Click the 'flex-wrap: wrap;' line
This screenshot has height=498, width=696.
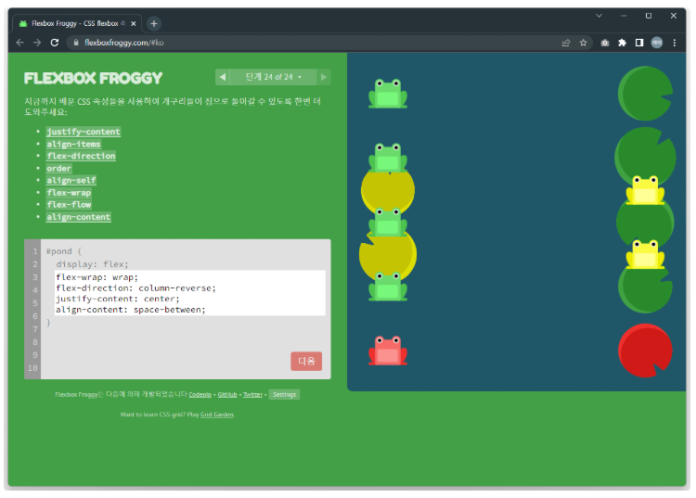pos(97,277)
